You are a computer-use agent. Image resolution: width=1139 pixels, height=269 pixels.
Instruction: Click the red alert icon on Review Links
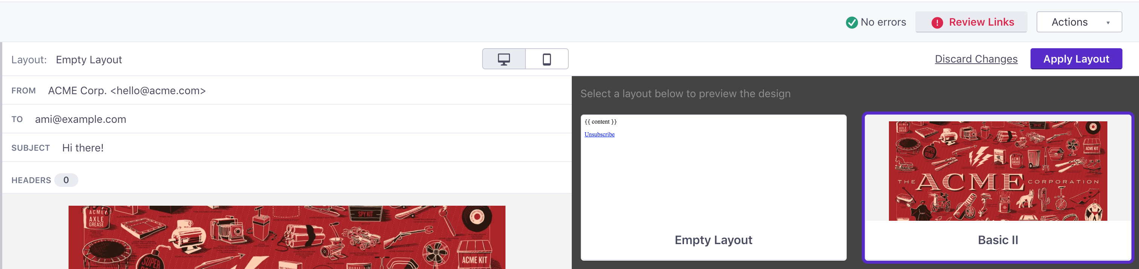click(x=937, y=23)
